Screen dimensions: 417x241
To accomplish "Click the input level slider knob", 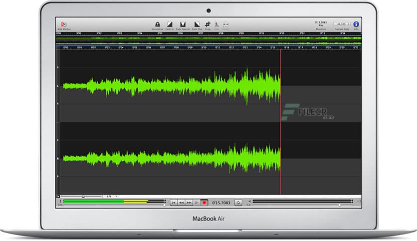I will tap(164, 205).
